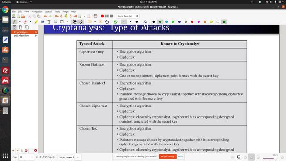Open the Tools menu
This screenshot has width=286, height=161.
[x=57, y=11]
